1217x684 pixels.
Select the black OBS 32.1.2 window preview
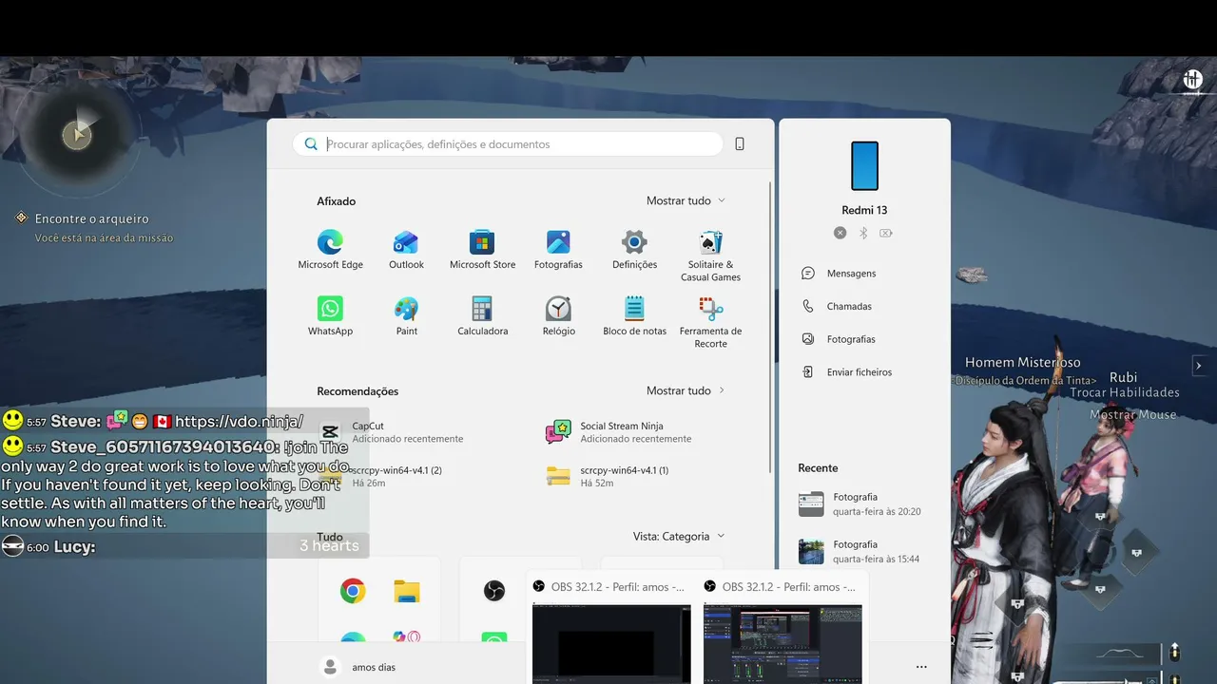611,643
